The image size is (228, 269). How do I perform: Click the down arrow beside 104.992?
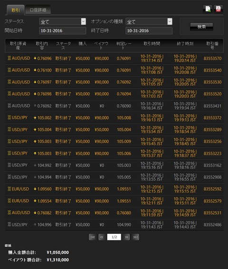pyautogui.click(x=35, y=165)
